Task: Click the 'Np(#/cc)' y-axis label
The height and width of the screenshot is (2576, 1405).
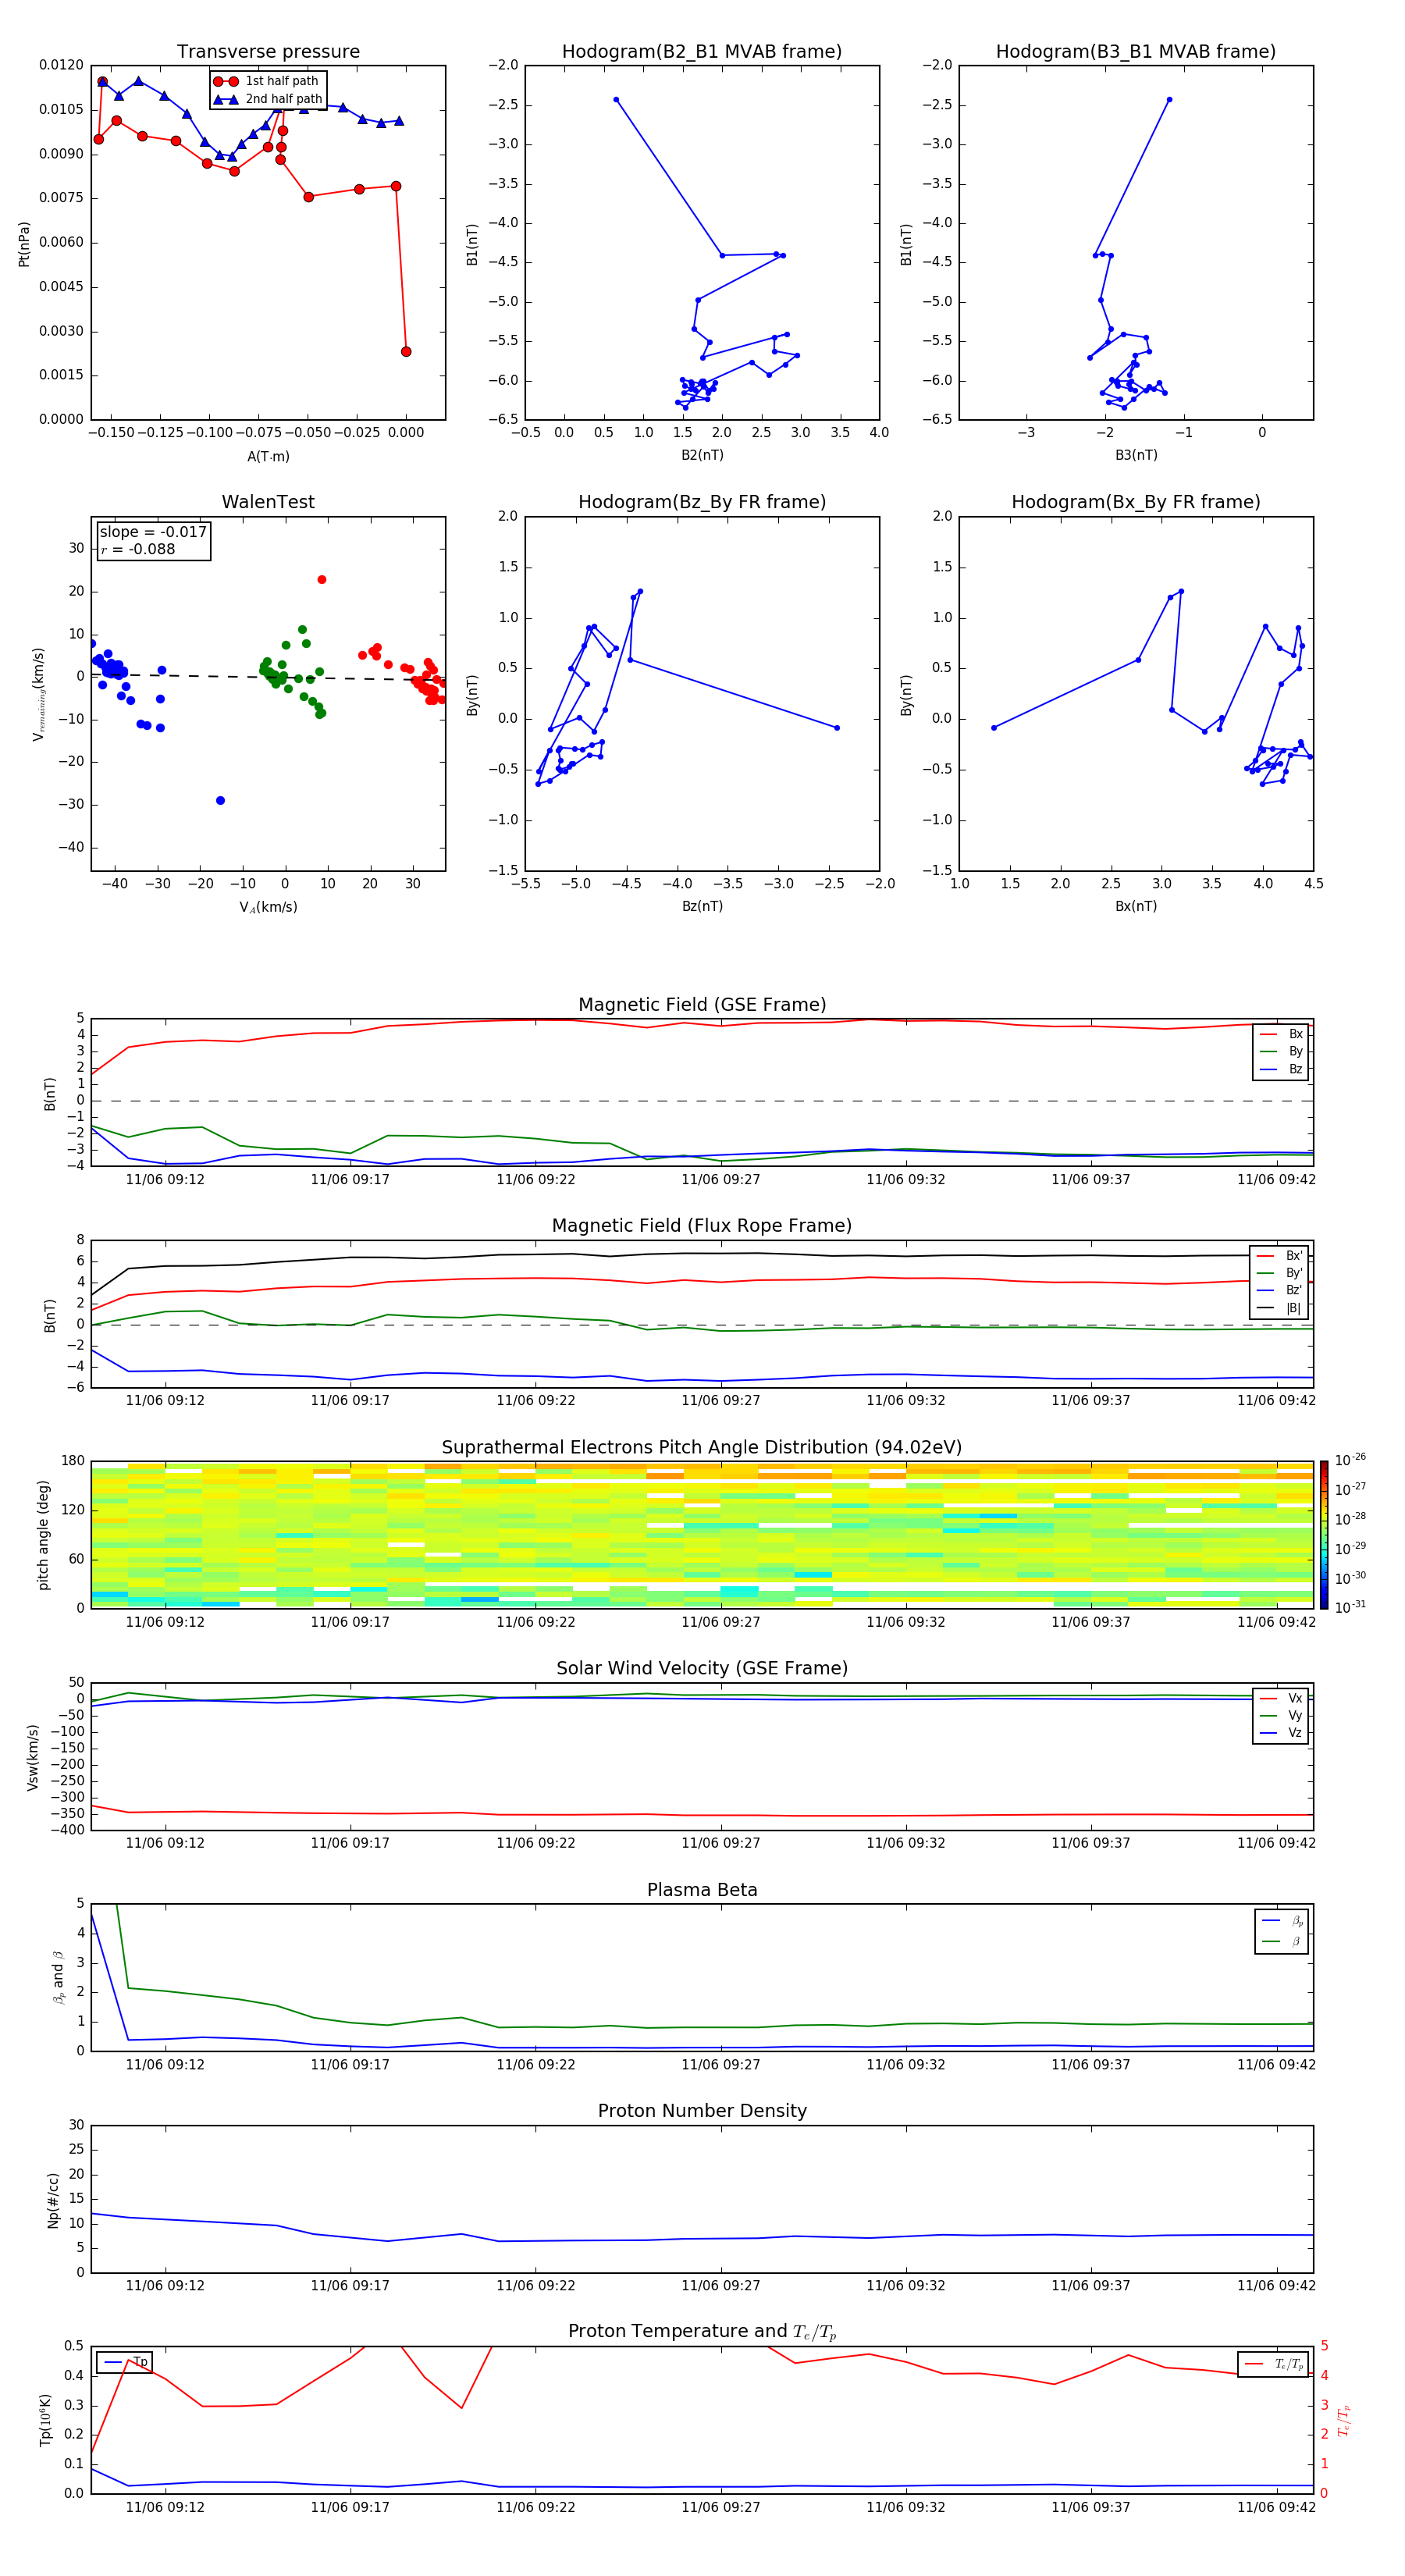Action: point(53,2200)
